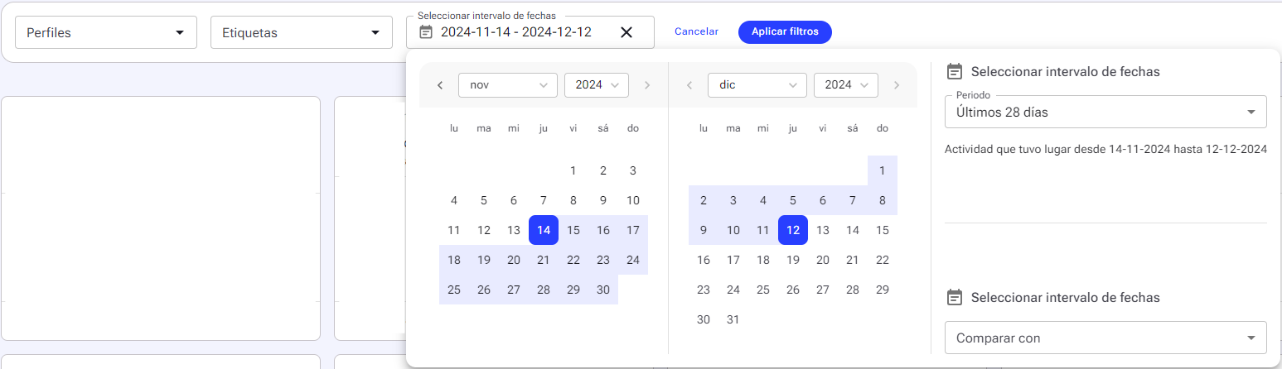The image size is (1282, 369).
Task: Select November 14 in the calendar
Action: click(544, 230)
